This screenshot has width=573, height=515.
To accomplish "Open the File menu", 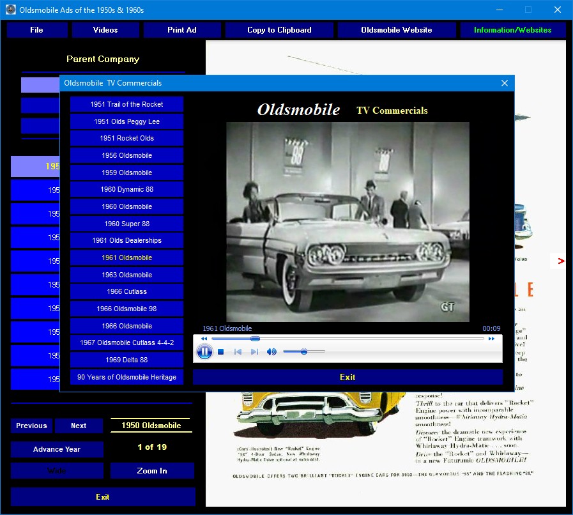I will point(37,30).
